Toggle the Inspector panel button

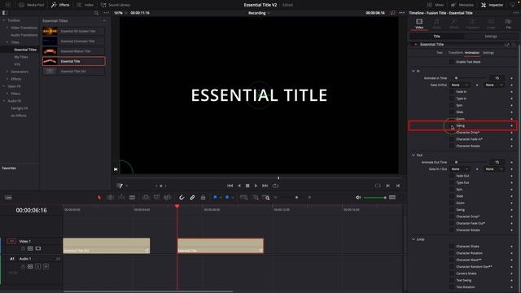pos(493,5)
